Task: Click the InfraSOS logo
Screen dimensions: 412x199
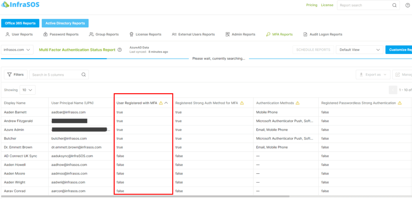Action: (20, 4)
